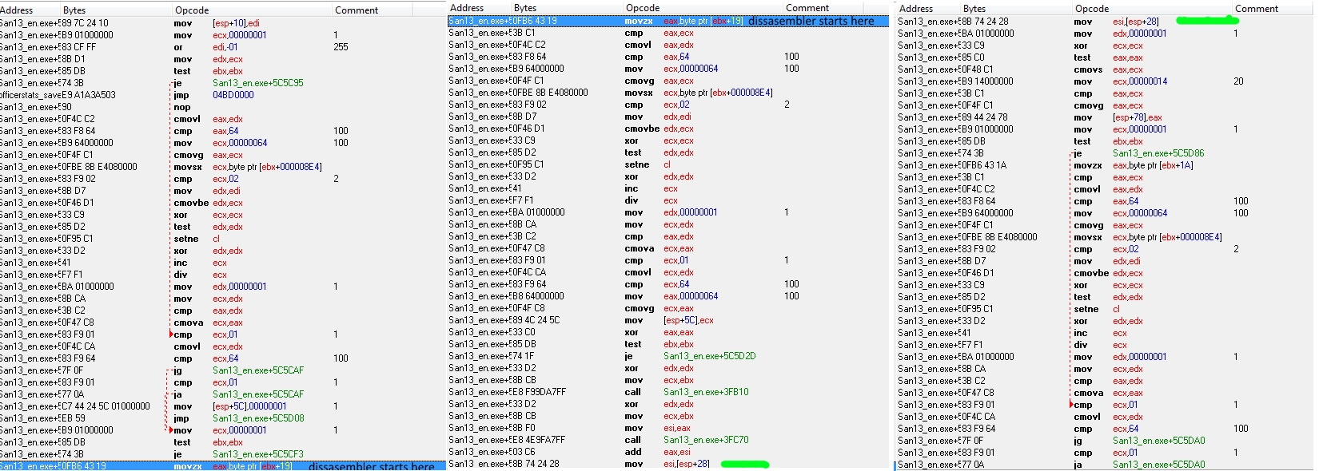Select the jmp San13_en.exe+5C5D08 row
Image resolution: width=1319 pixels, height=471 pixels.
(257, 418)
